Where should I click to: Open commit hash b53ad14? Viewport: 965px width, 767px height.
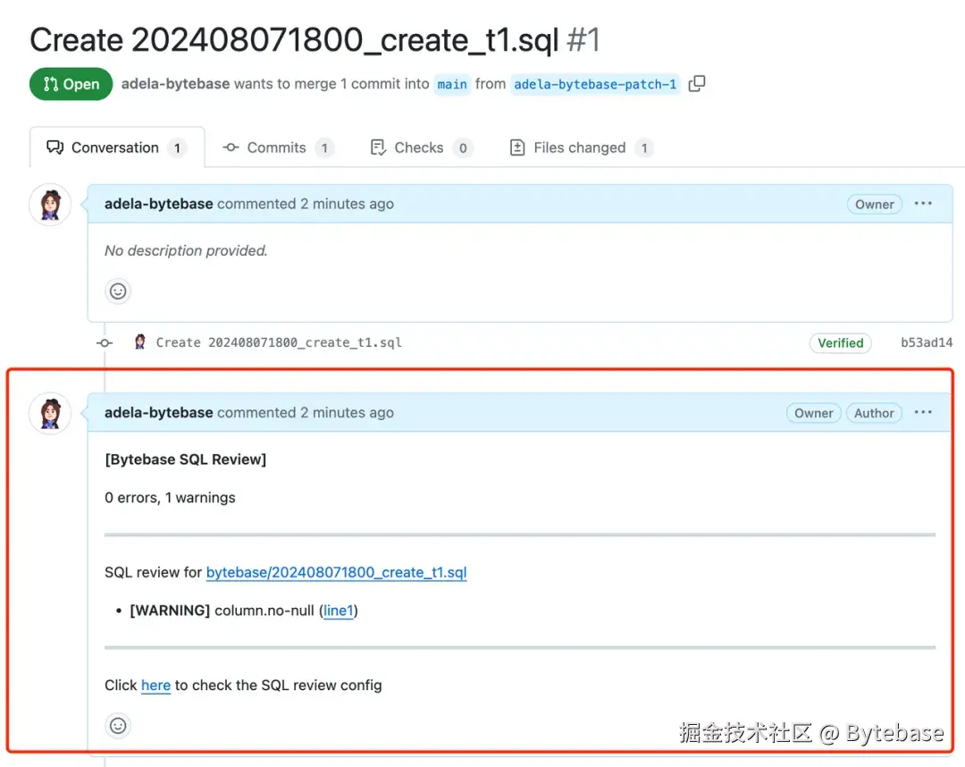pos(927,343)
